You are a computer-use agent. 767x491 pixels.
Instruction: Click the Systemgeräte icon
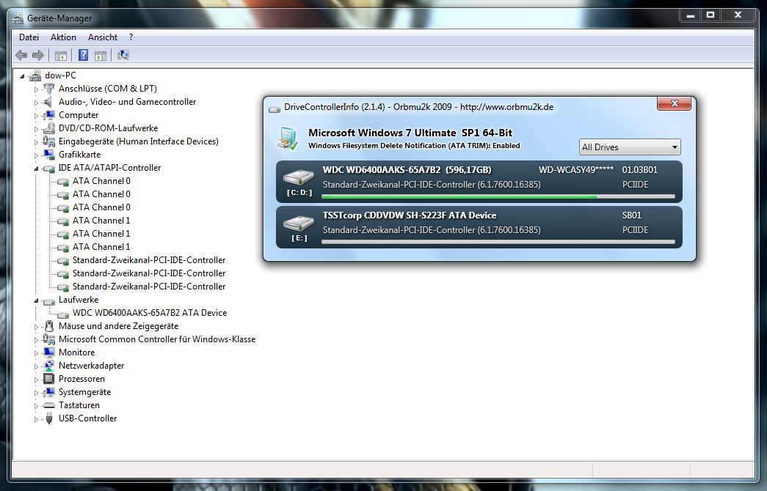click(x=49, y=392)
